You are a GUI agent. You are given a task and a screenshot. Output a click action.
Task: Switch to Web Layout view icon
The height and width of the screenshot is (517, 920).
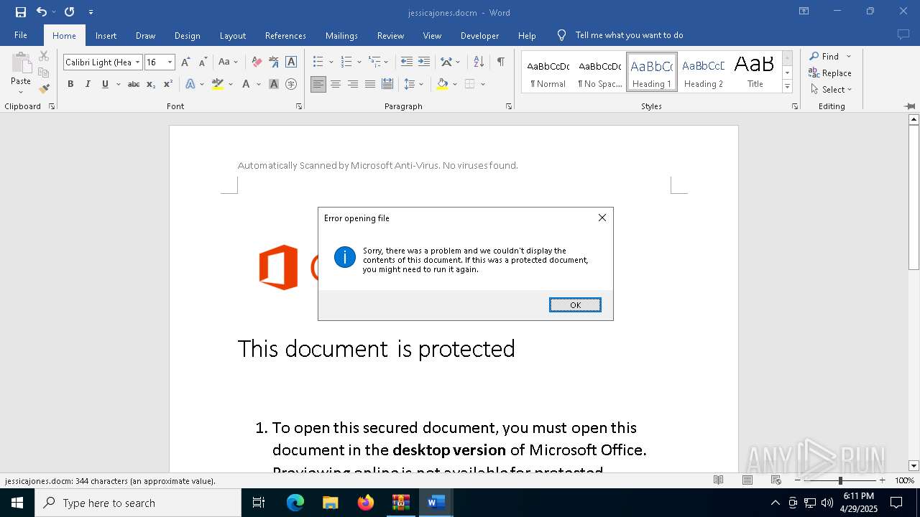pos(776,480)
